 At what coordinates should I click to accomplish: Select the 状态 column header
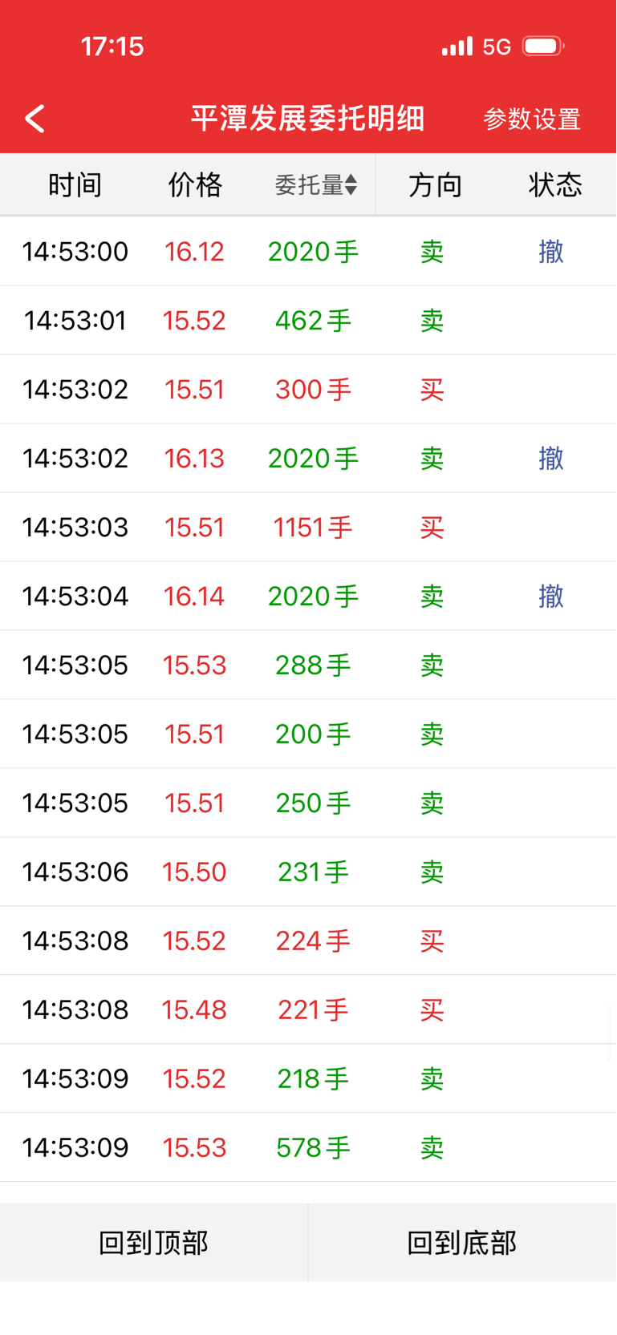554,185
